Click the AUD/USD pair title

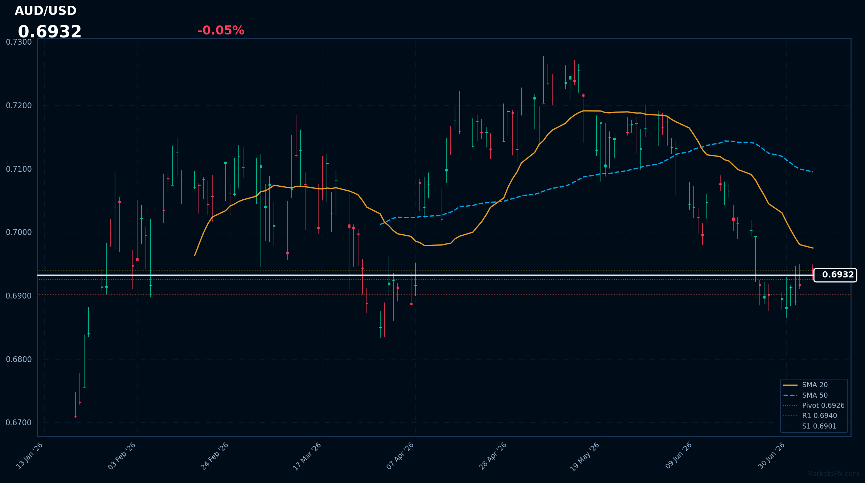[45, 11]
